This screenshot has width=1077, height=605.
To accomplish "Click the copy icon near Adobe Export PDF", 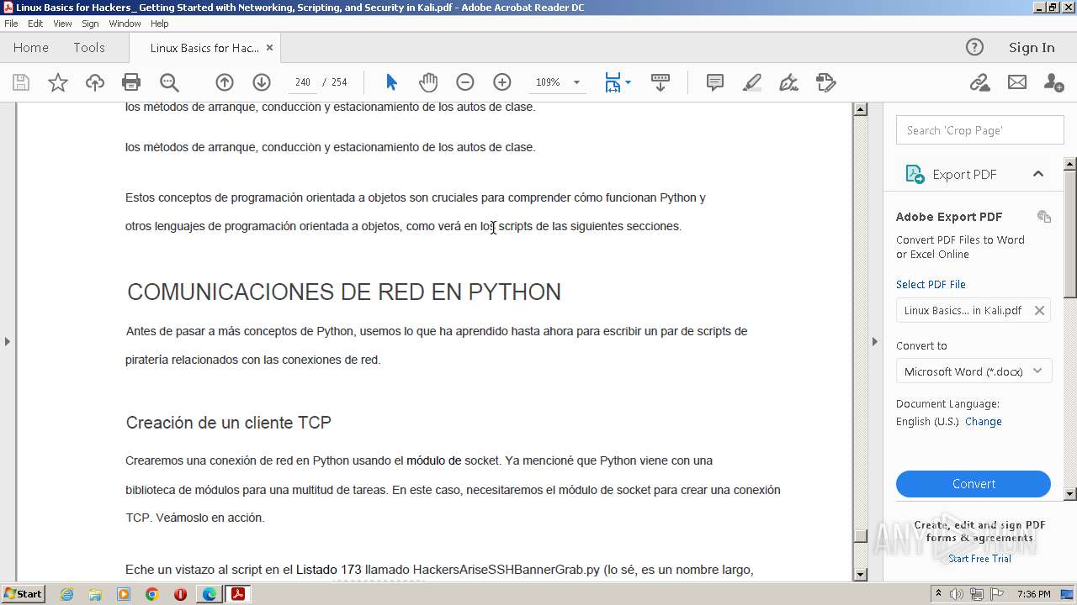I will pos(1044,217).
